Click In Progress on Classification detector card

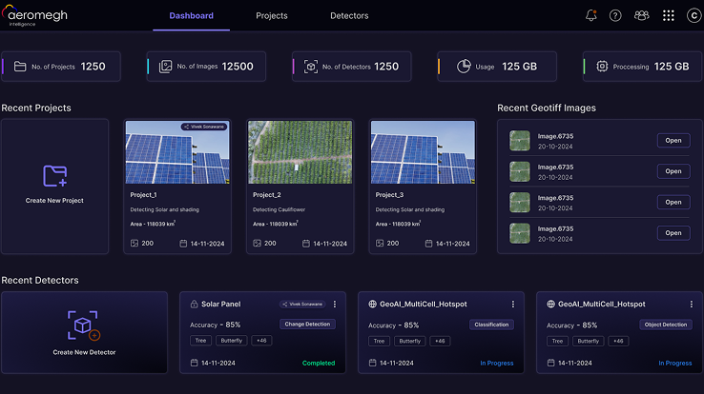(x=497, y=364)
